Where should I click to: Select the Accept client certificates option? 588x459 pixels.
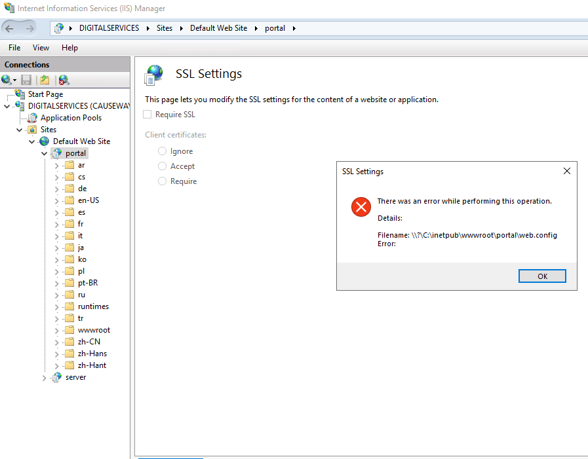tap(162, 166)
